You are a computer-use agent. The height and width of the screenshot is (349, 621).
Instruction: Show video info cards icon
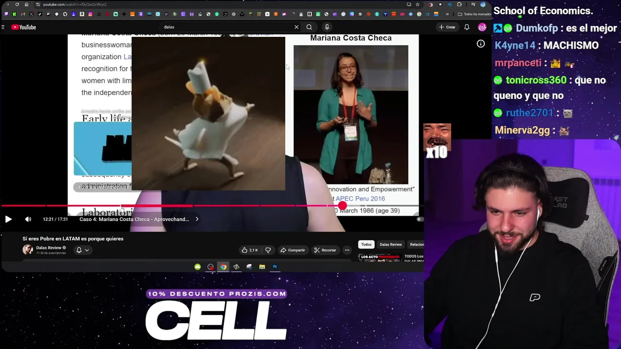[x=481, y=44]
